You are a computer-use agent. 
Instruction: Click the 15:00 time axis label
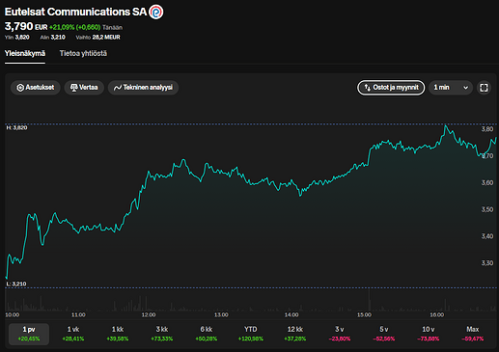coord(364,314)
